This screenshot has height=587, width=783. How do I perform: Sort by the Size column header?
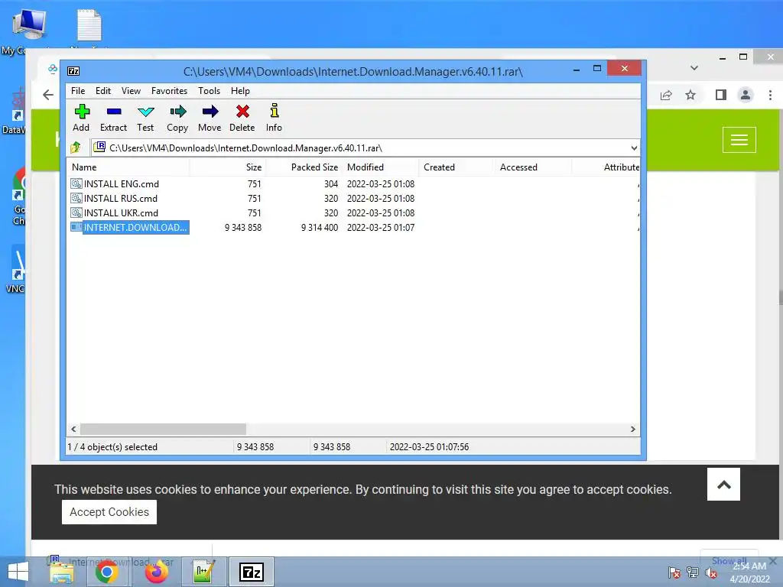[228, 167]
